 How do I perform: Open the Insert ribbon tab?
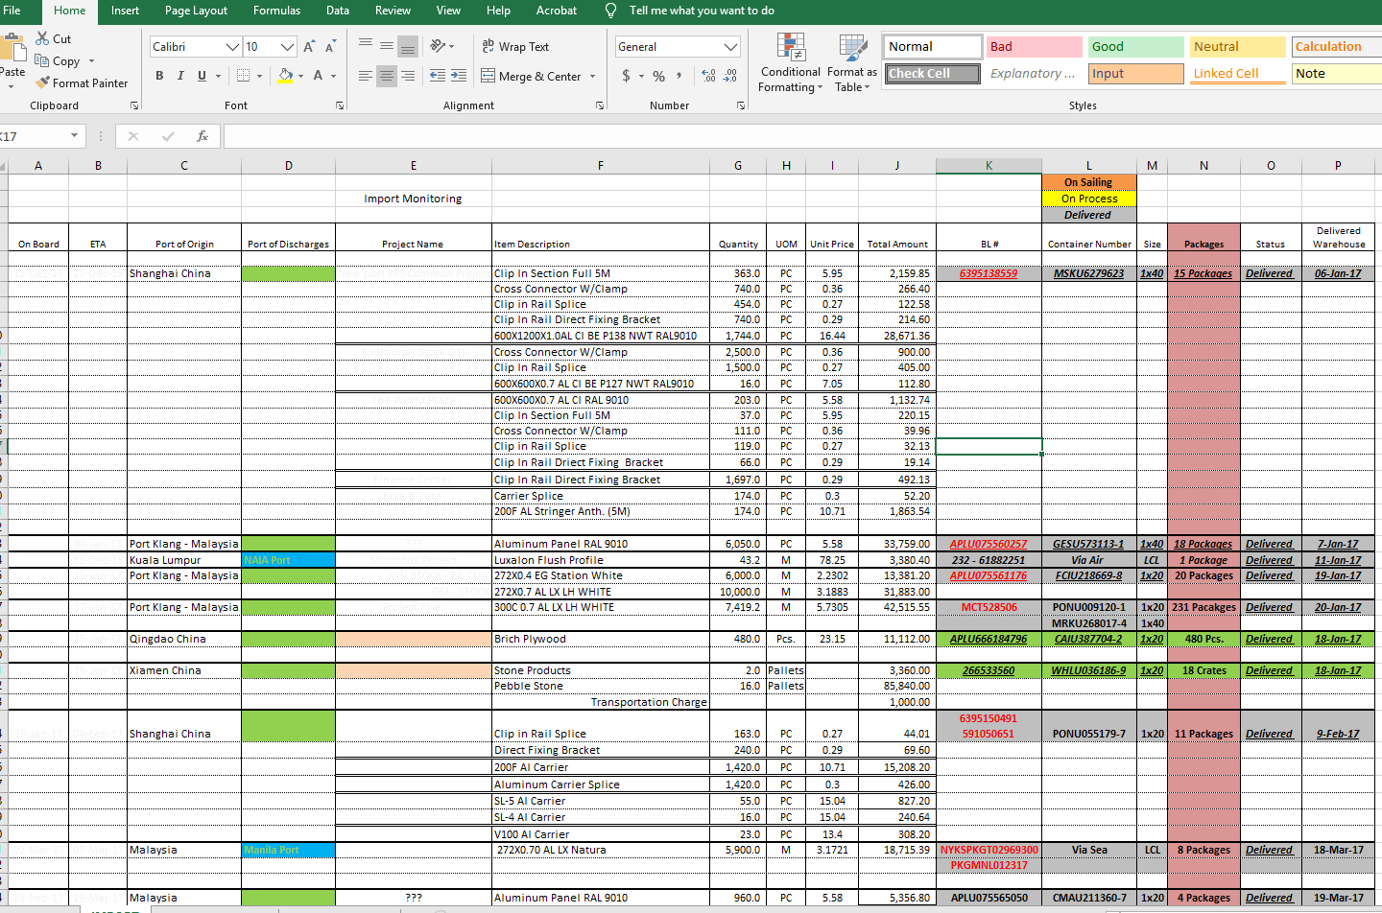tap(125, 11)
